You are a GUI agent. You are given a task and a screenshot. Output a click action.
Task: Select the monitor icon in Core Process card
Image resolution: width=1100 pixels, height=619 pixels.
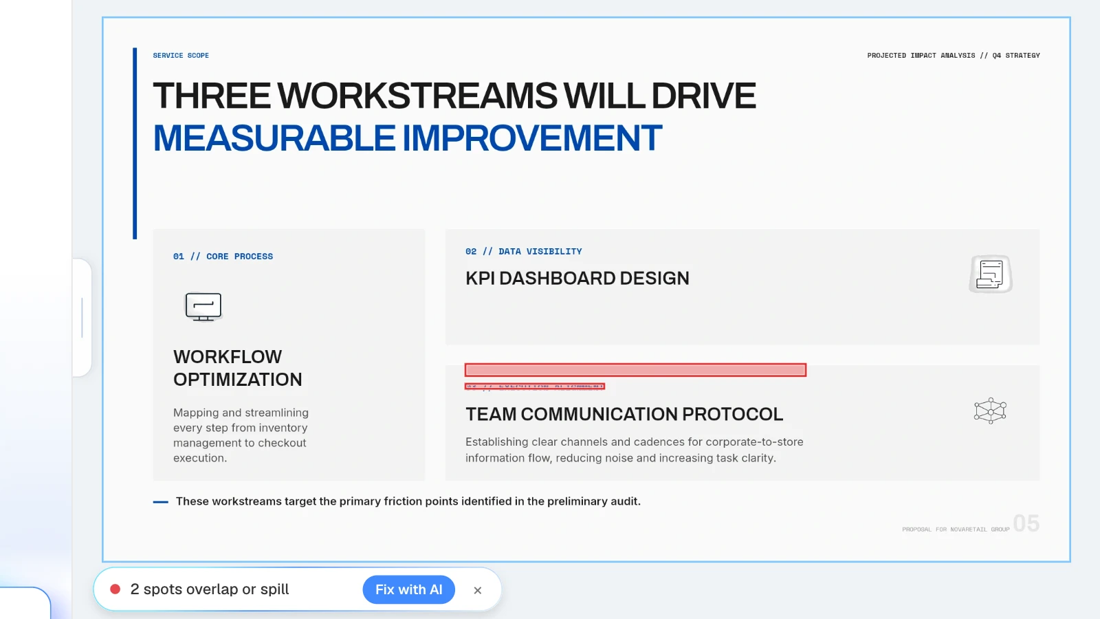(x=203, y=307)
